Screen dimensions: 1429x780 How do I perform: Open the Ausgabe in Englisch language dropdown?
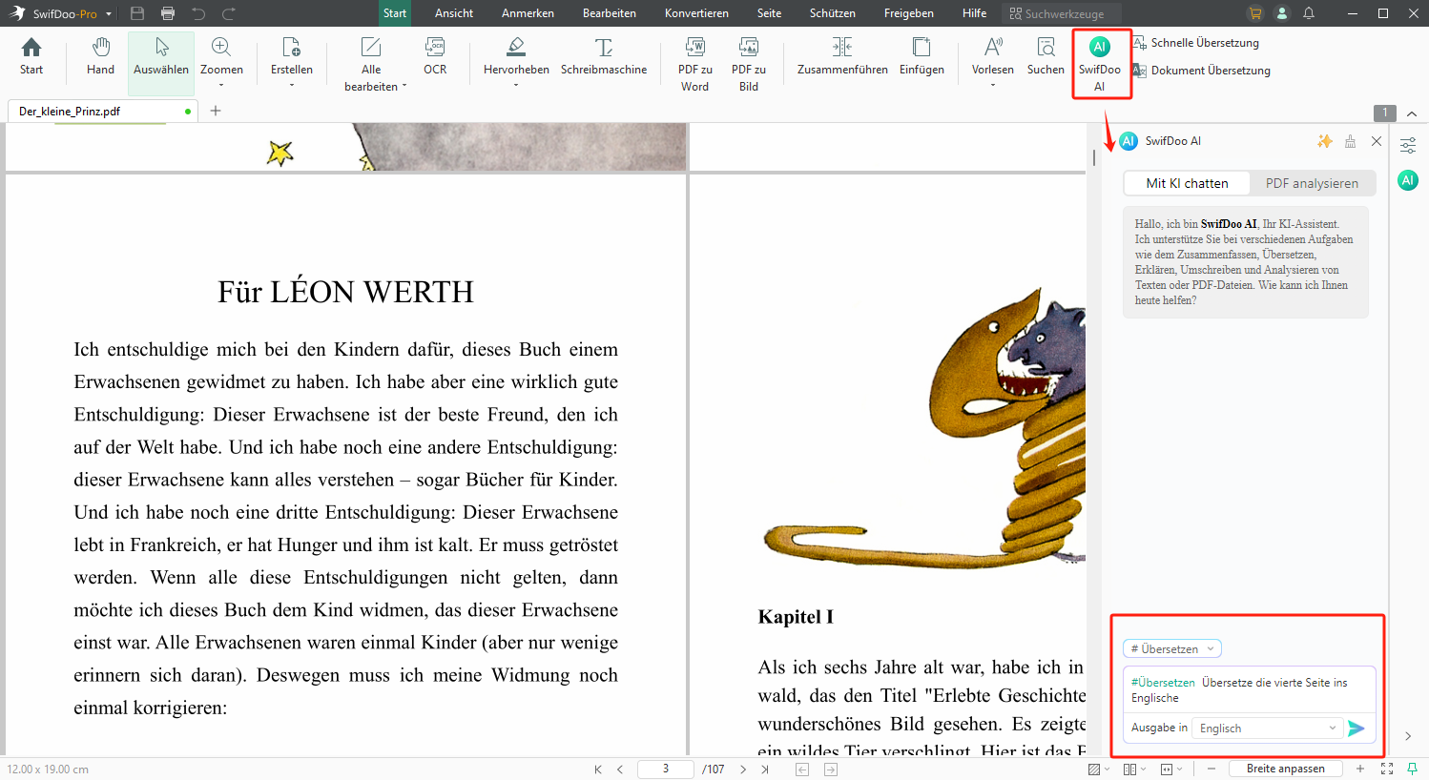pos(1267,729)
